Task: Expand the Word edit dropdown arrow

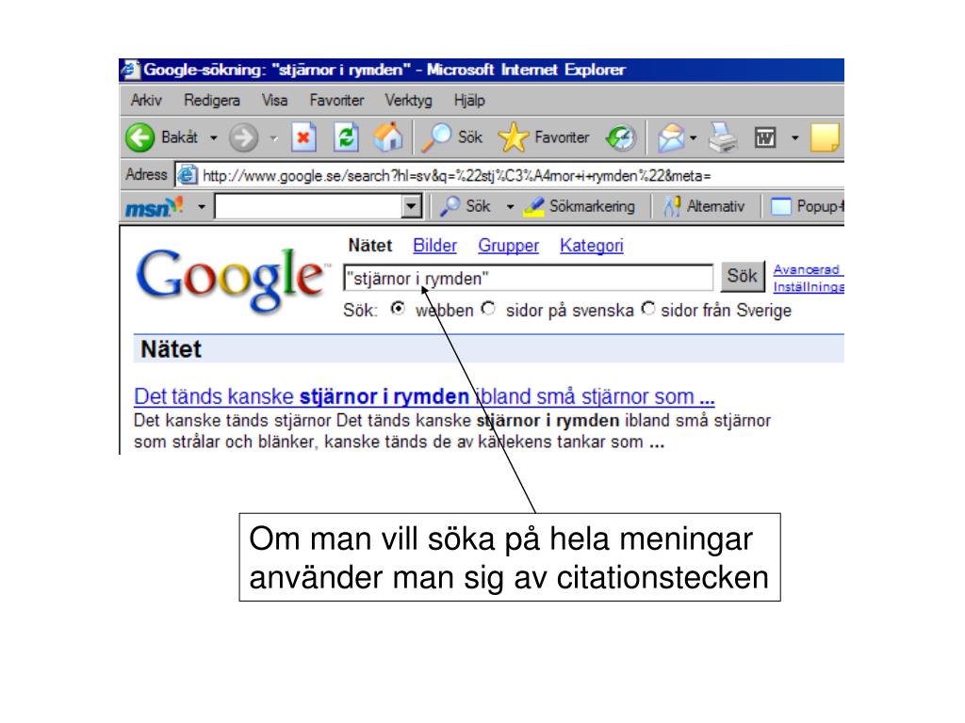Action: [795, 137]
